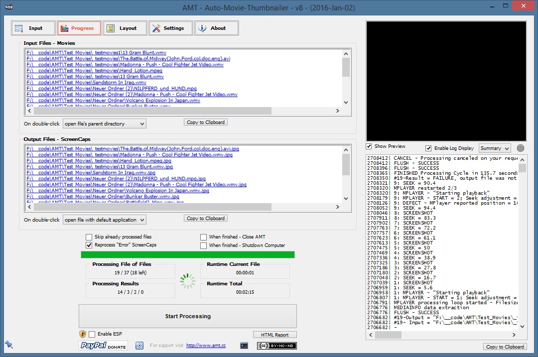Viewport: 538px width, 357px height.
Task: Click the ESF shield warning icon
Action: click(83, 334)
